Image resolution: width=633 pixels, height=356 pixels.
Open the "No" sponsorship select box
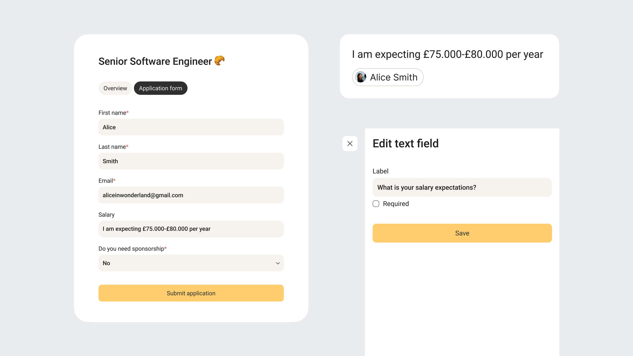191,263
